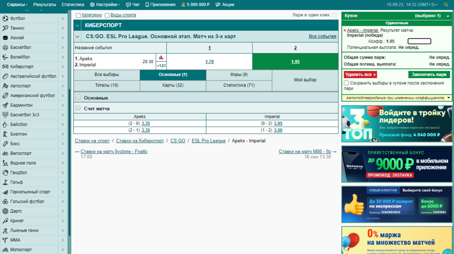
Task: Click the Бокс glove icon
Action: [5, 143]
